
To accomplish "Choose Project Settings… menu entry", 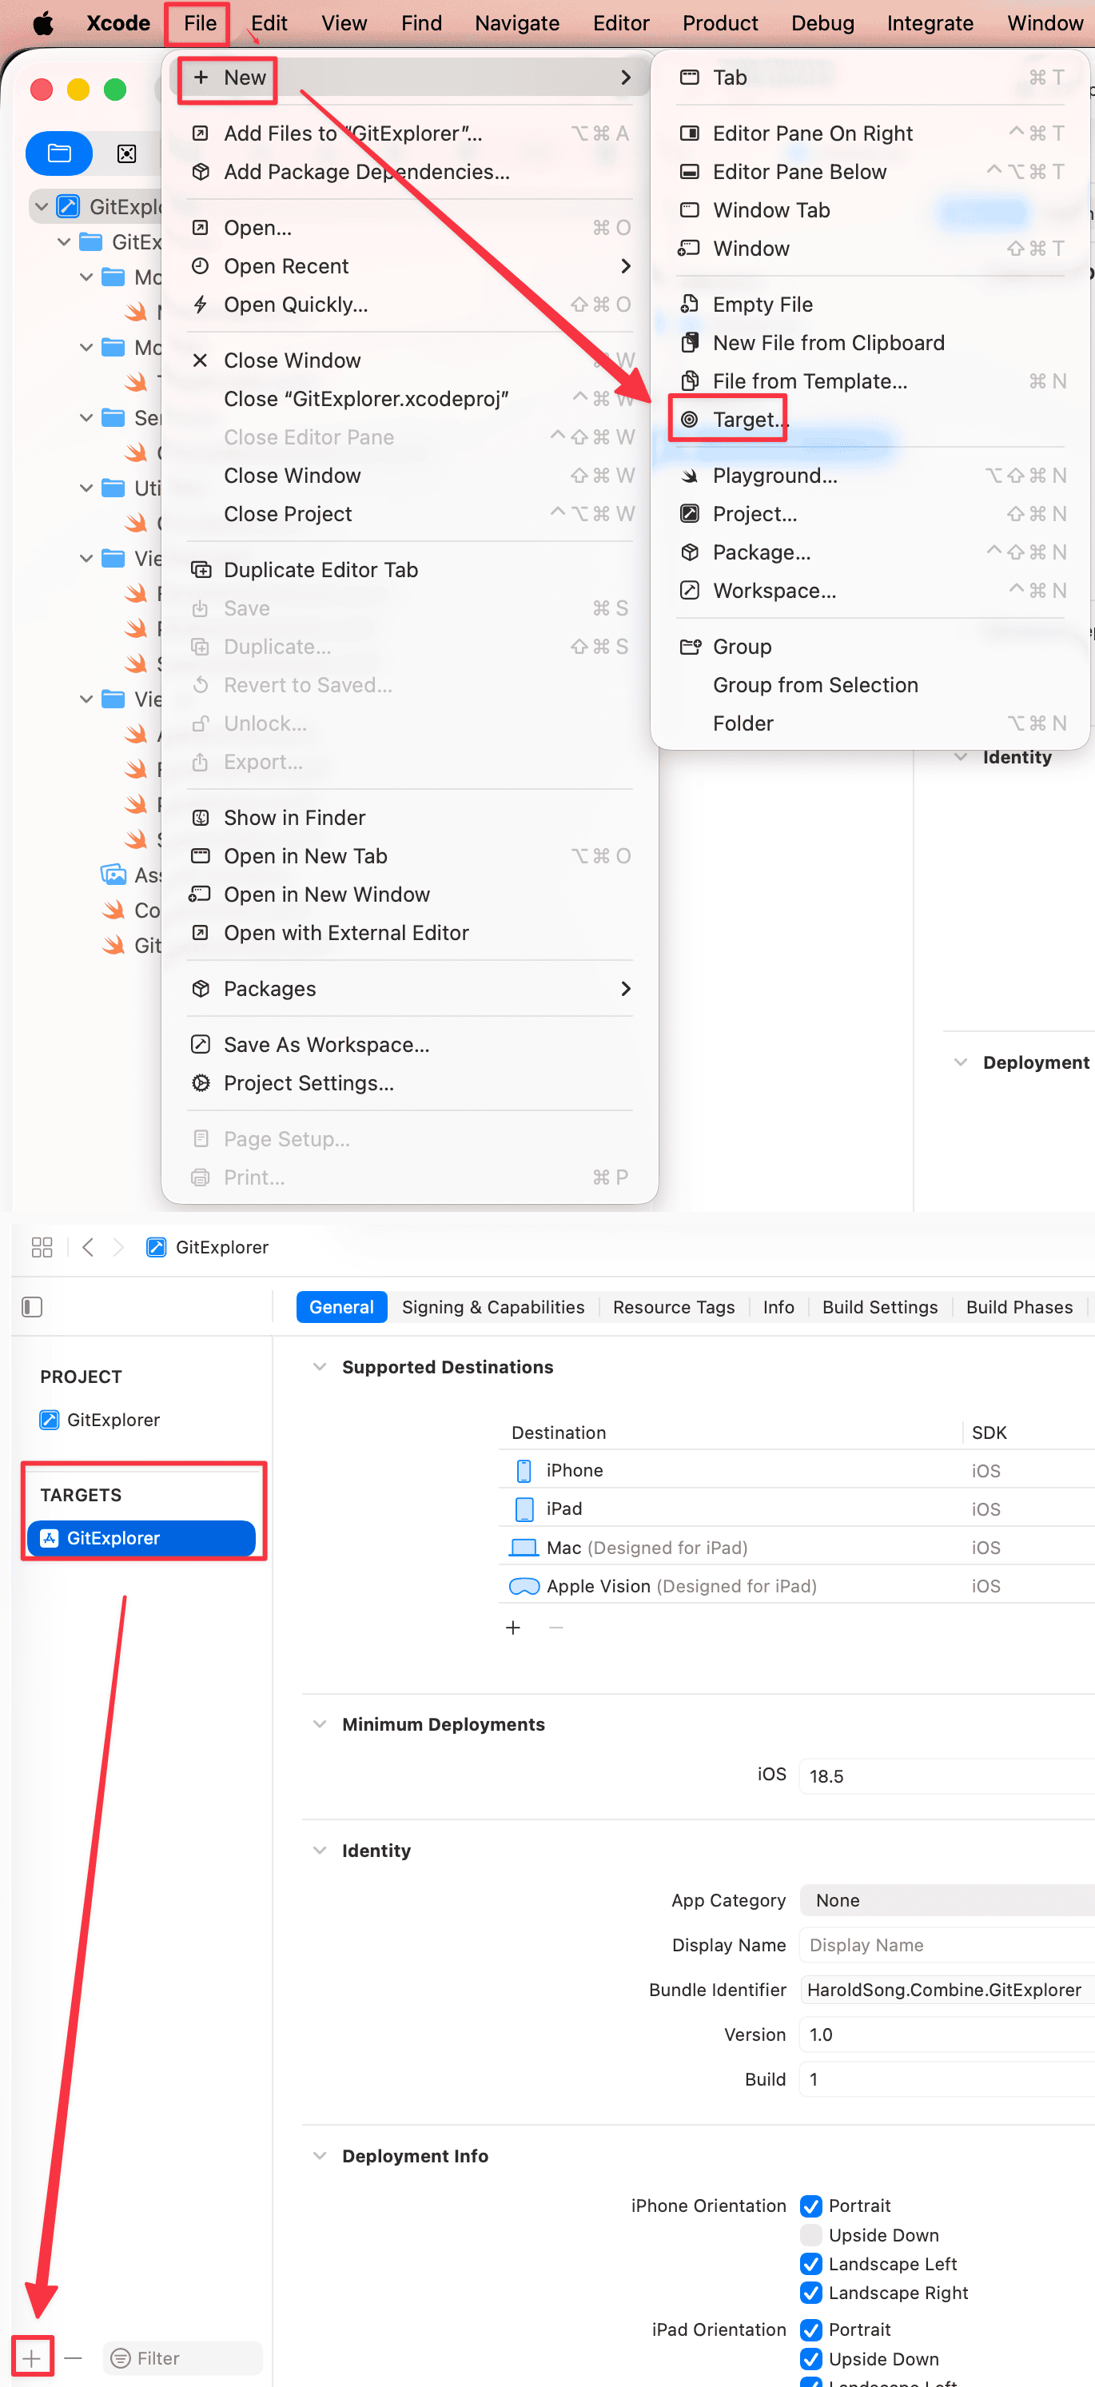I will [309, 1083].
